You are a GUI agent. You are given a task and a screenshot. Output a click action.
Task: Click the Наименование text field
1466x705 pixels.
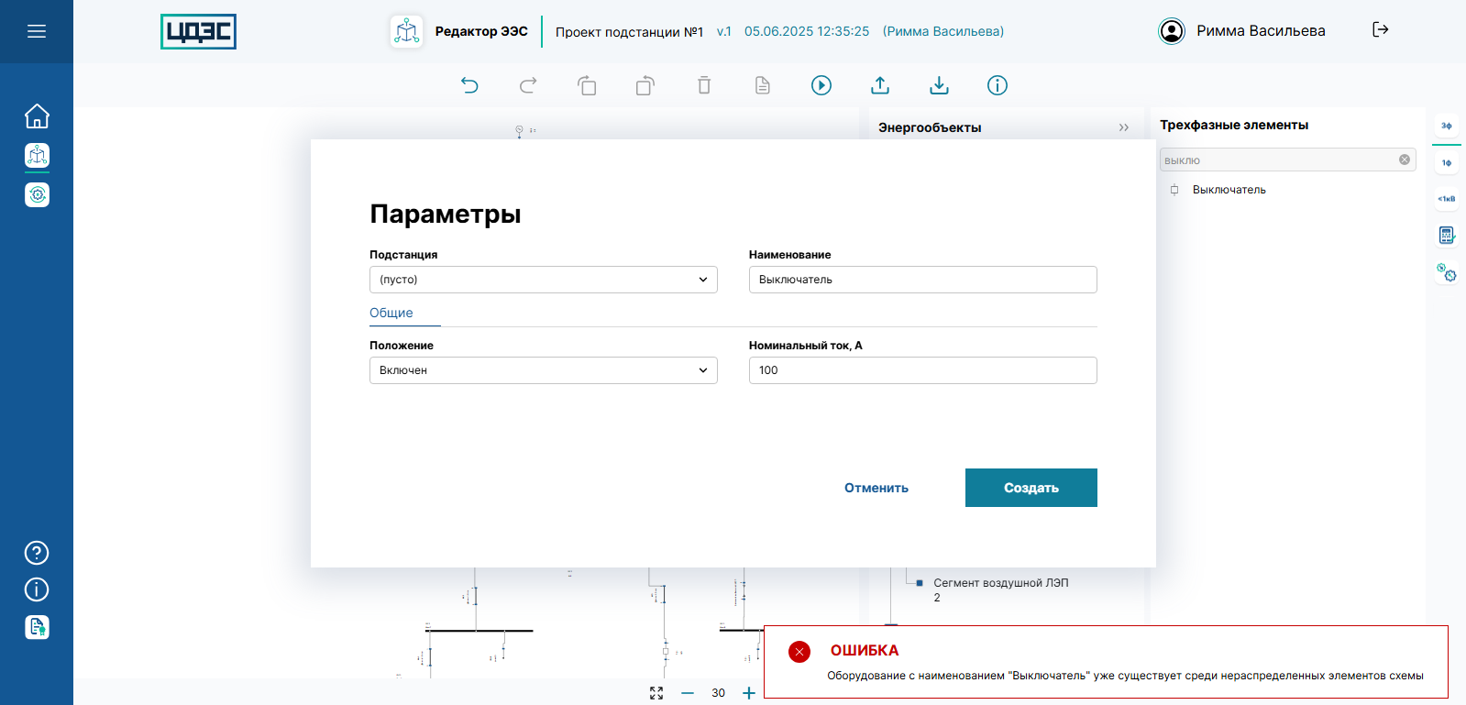click(x=922, y=280)
